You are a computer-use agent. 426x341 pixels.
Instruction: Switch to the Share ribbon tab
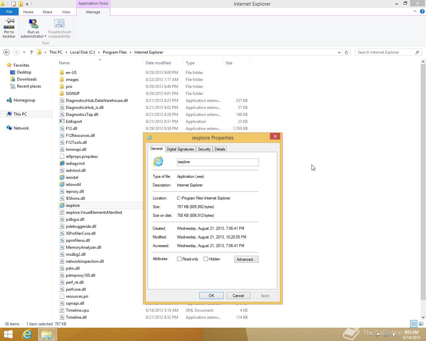point(47,12)
